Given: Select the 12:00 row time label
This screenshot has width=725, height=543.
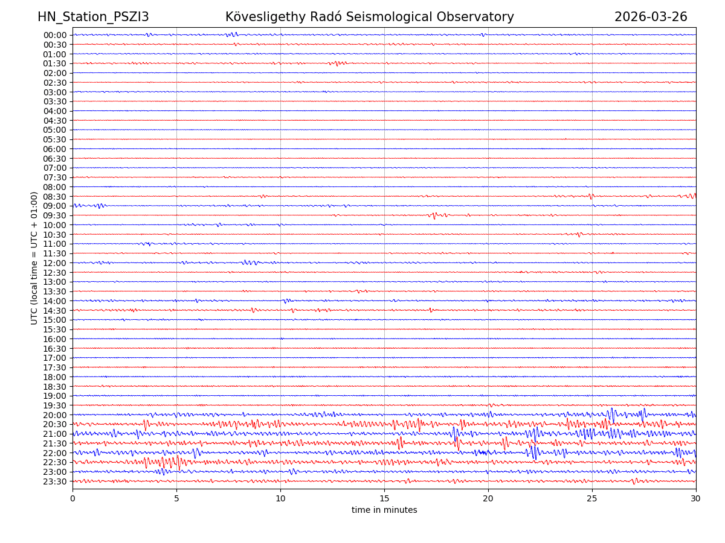Looking at the screenshot, I should pos(55,263).
